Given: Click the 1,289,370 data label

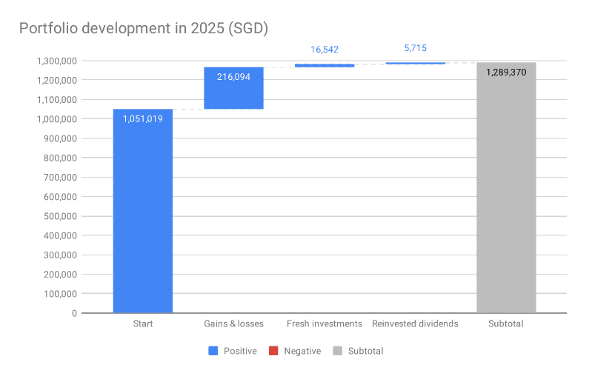Looking at the screenshot, I should (x=506, y=72).
